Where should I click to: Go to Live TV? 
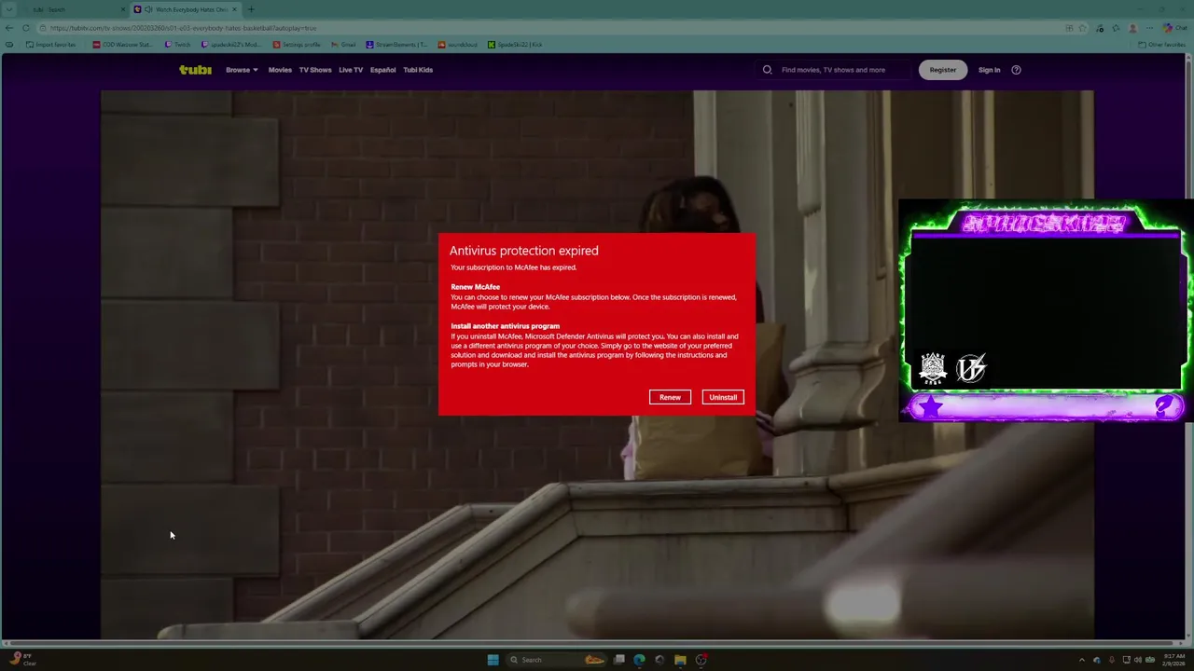click(351, 70)
